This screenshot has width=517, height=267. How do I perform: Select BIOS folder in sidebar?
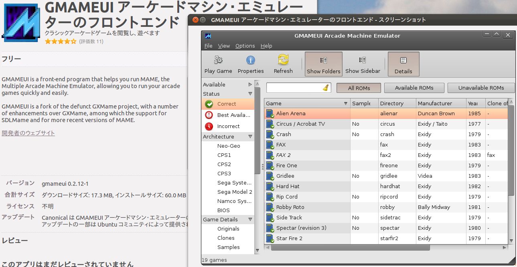coord(223,210)
